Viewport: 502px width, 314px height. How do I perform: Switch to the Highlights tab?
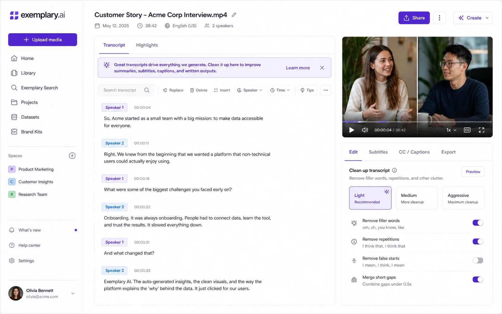pos(147,45)
